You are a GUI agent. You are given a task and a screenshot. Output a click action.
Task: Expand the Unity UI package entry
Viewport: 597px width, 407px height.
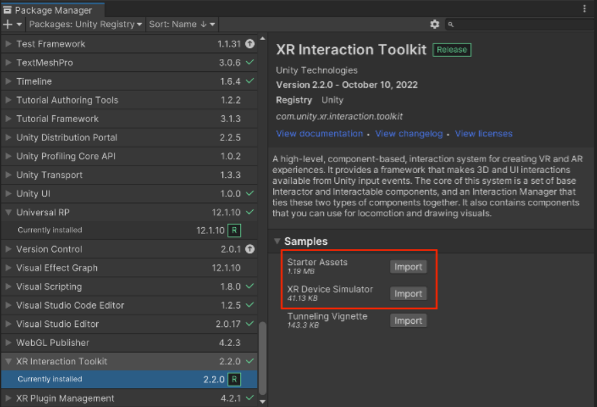click(7, 193)
